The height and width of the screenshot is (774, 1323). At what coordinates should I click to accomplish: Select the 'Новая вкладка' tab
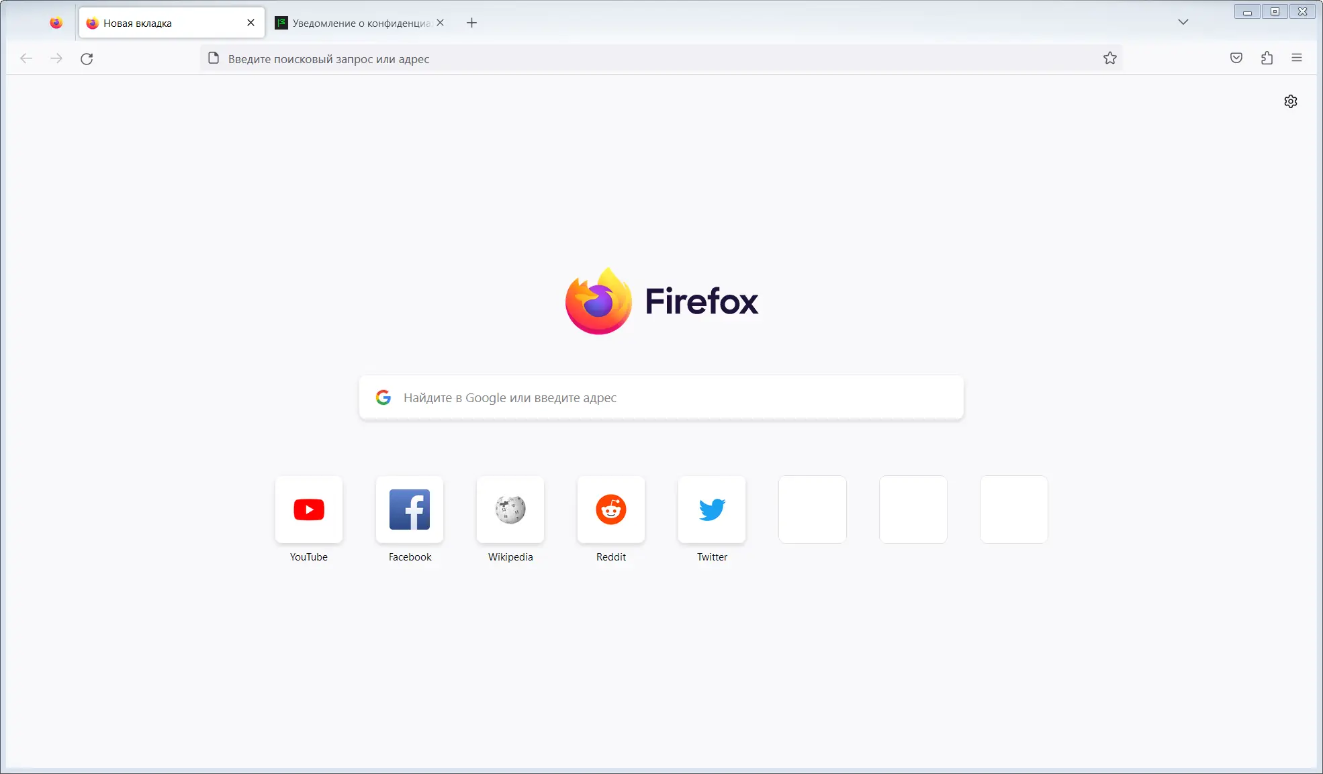(x=161, y=22)
